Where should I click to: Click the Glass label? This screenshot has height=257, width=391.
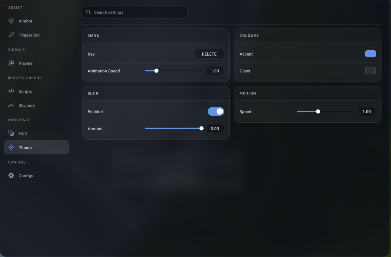(x=244, y=71)
